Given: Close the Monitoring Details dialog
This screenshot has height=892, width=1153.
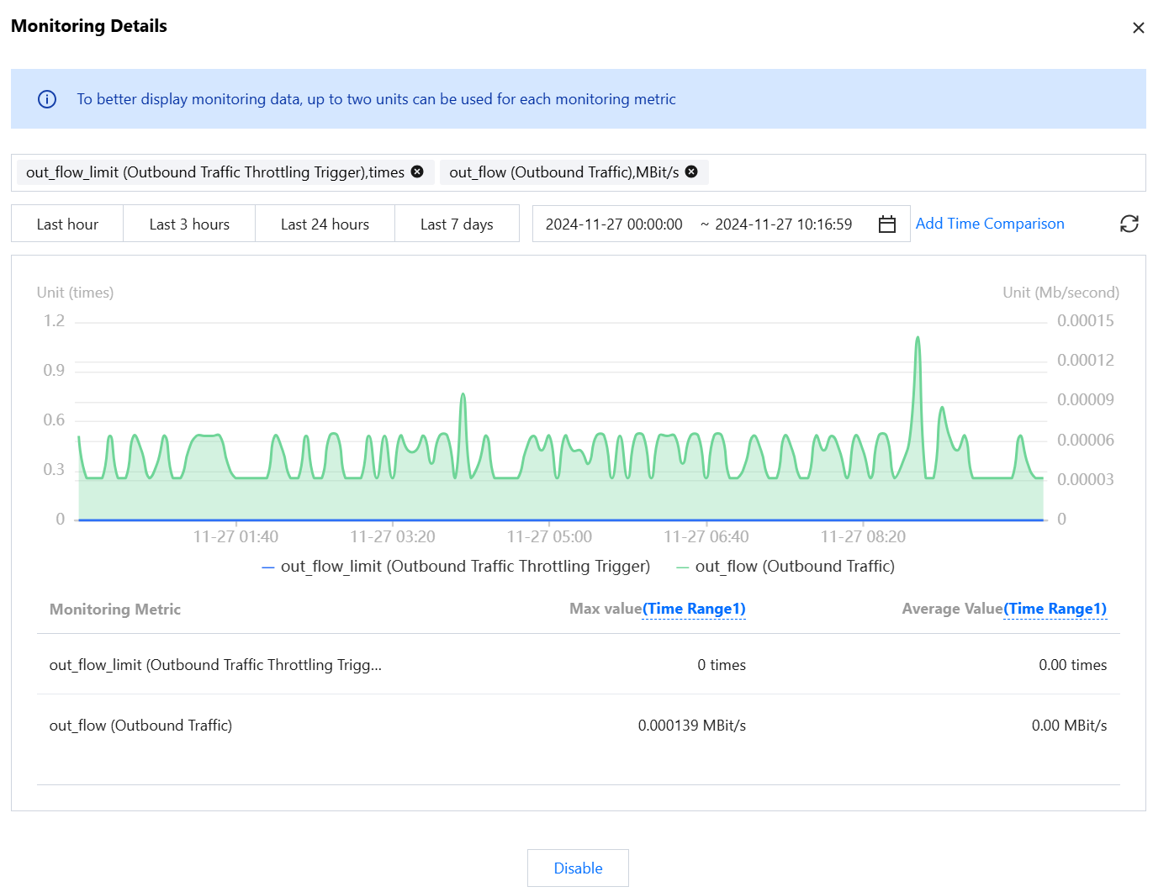Looking at the screenshot, I should coord(1138,28).
